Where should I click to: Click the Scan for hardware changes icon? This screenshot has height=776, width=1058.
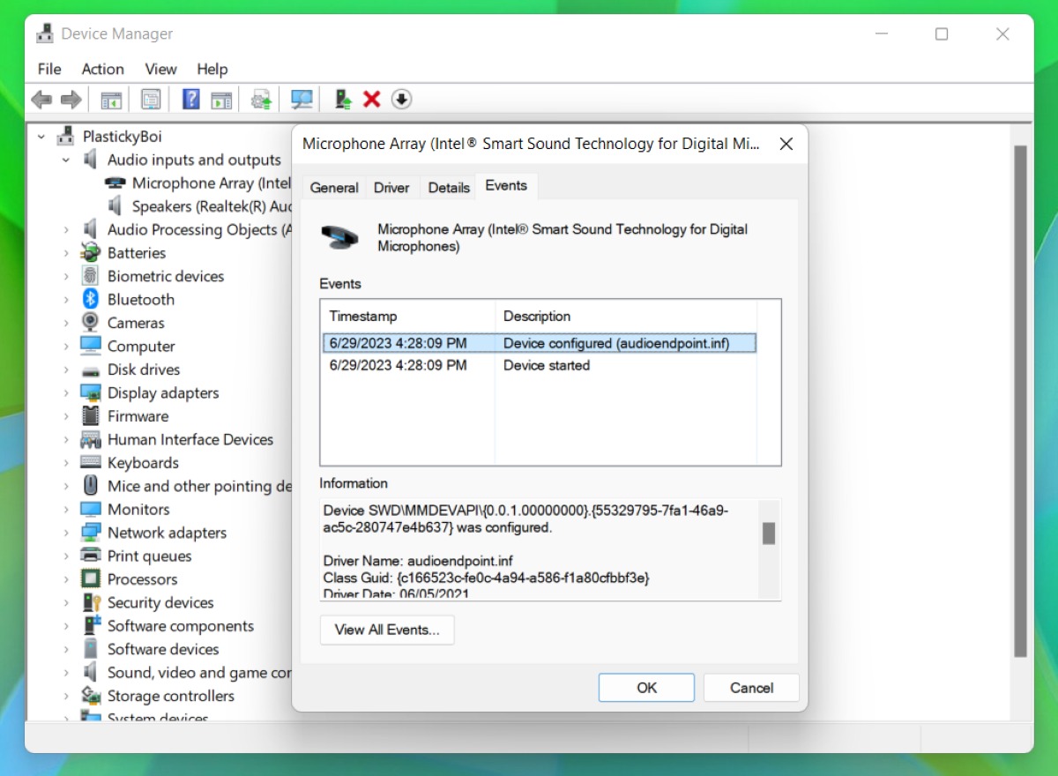pos(302,100)
